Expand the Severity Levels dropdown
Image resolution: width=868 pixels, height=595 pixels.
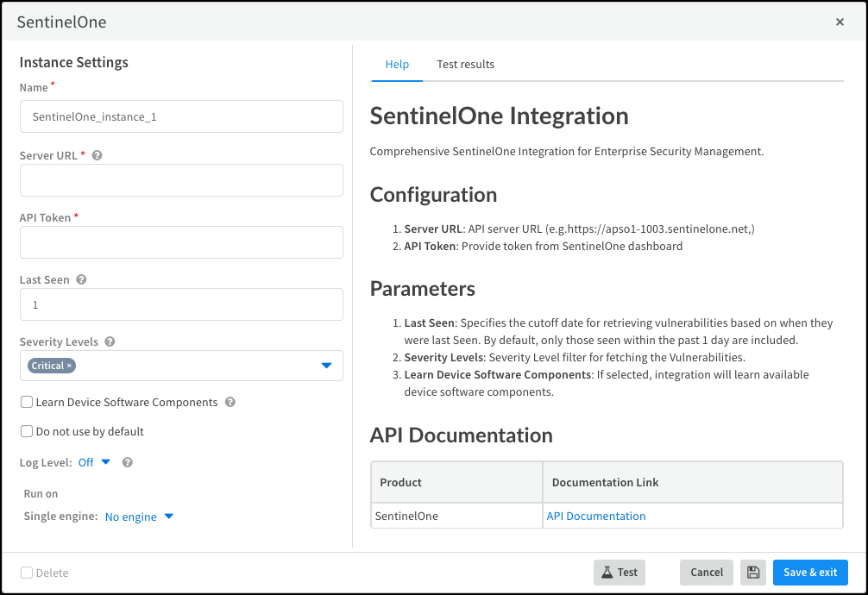[326, 366]
